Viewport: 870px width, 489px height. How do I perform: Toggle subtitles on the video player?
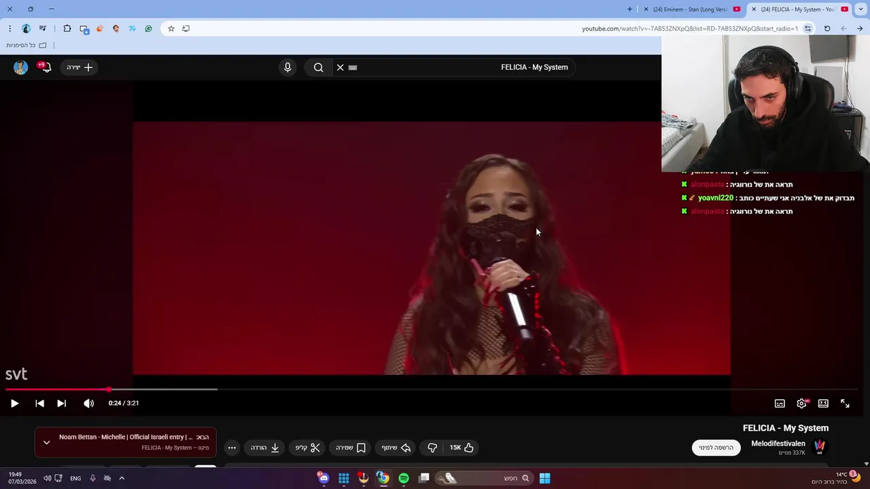point(780,403)
